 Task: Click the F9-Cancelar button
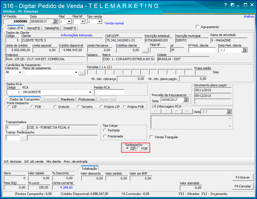242,186
